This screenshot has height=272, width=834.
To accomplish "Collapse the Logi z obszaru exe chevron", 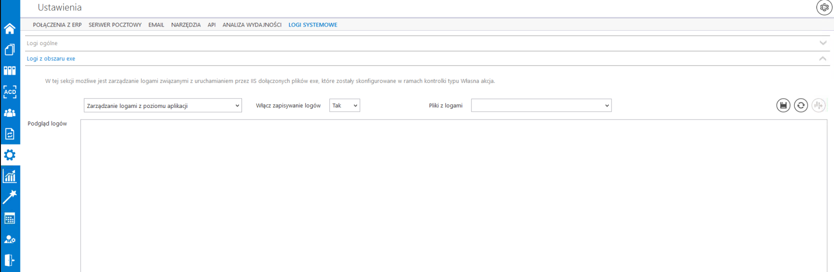I will coord(823,59).
